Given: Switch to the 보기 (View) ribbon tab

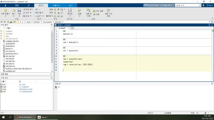Looking at the screenshot, I should [71, 5].
